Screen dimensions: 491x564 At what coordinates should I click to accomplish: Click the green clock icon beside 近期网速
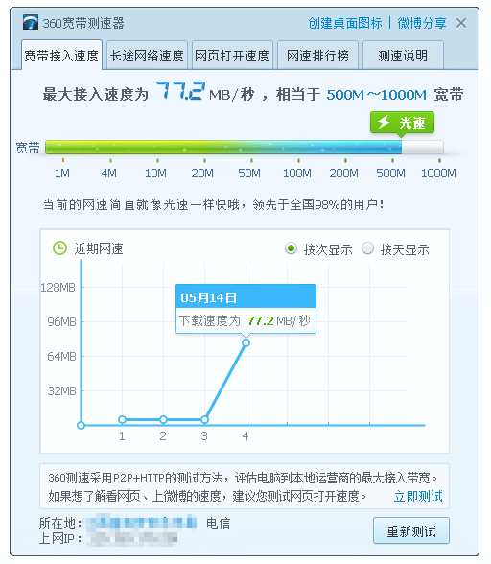(59, 248)
